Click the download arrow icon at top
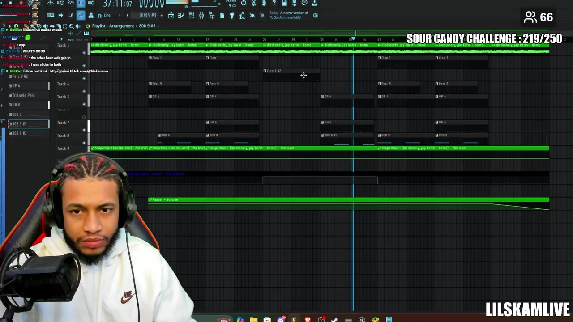Image resolution: width=573 pixels, height=322 pixels. pos(315,3)
